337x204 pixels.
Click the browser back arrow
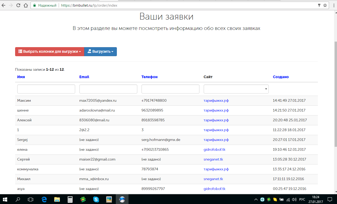pos(3,5)
